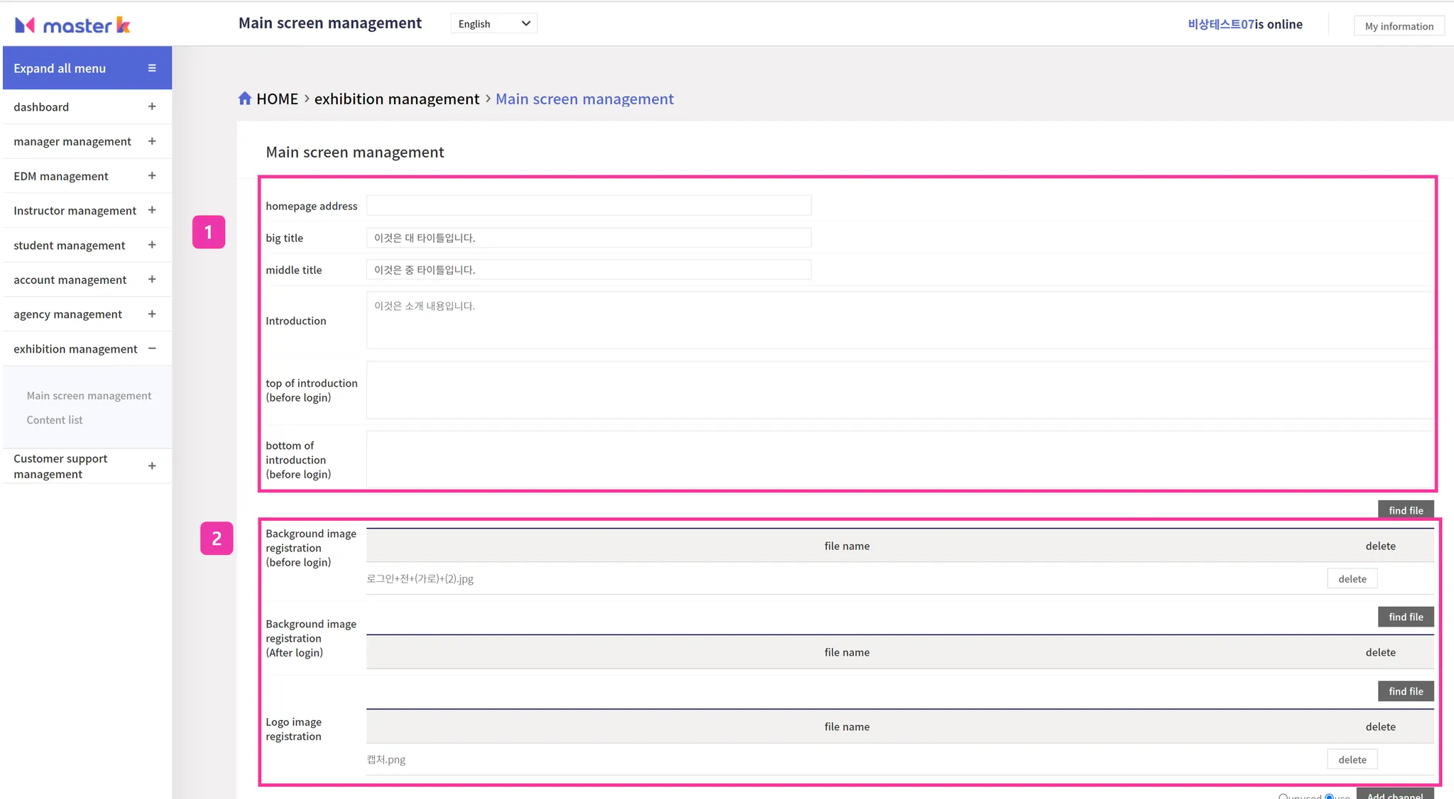Image resolution: width=1454 pixels, height=799 pixels.
Task: Expand agency management plus icon
Action: 151,314
